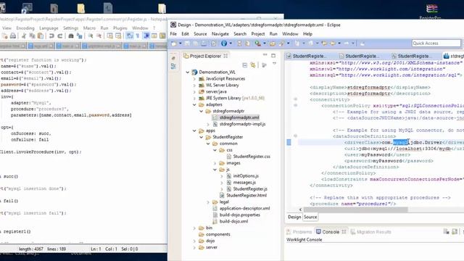Open the Eclipse Window menu
Image resolution: width=464 pixels, height=261 pixels.
[x=290, y=34]
